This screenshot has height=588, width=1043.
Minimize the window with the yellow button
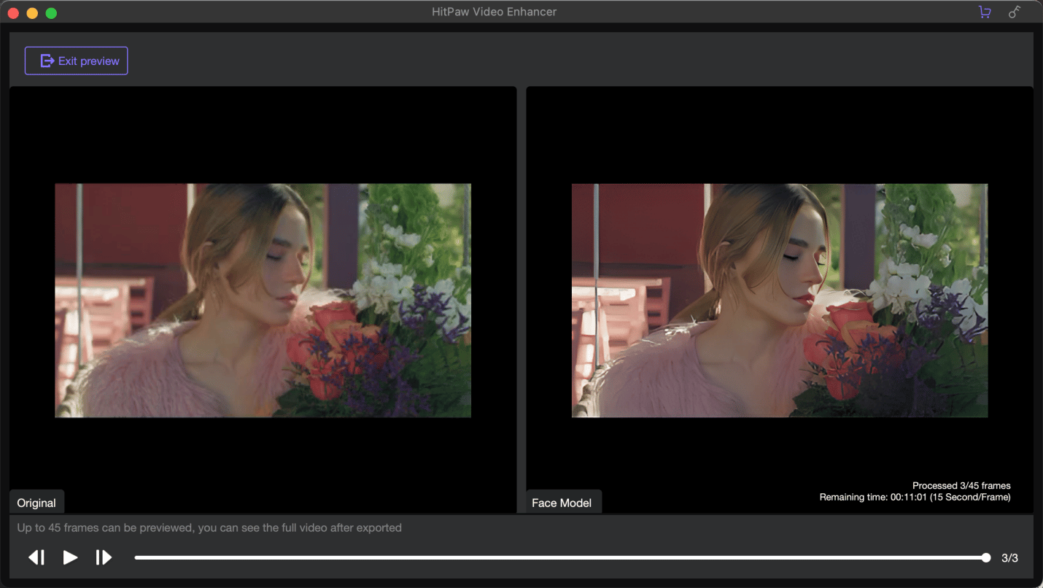(32, 13)
